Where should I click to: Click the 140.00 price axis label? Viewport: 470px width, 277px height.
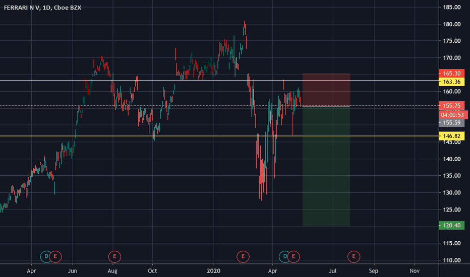(x=452, y=159)
